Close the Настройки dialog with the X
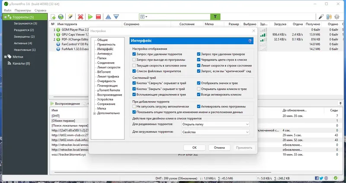 pyautogui.click(x=253, y=31)
